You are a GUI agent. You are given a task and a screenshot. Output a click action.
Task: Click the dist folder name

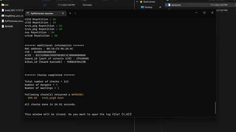click(7, 5)
